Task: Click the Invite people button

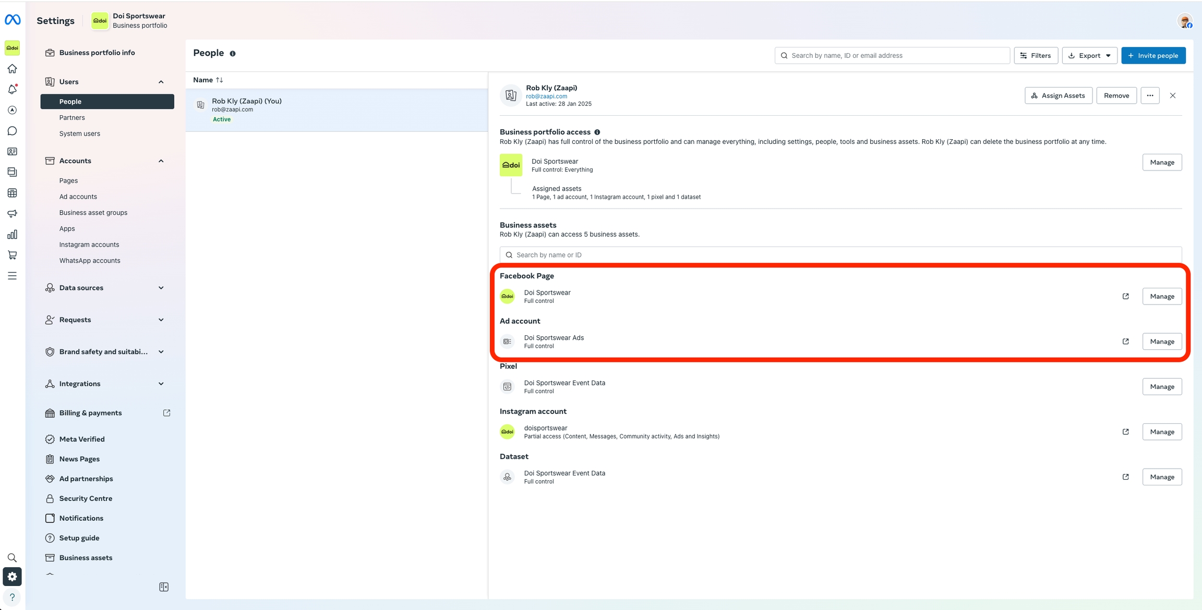Action: [x=1153, y=55]
